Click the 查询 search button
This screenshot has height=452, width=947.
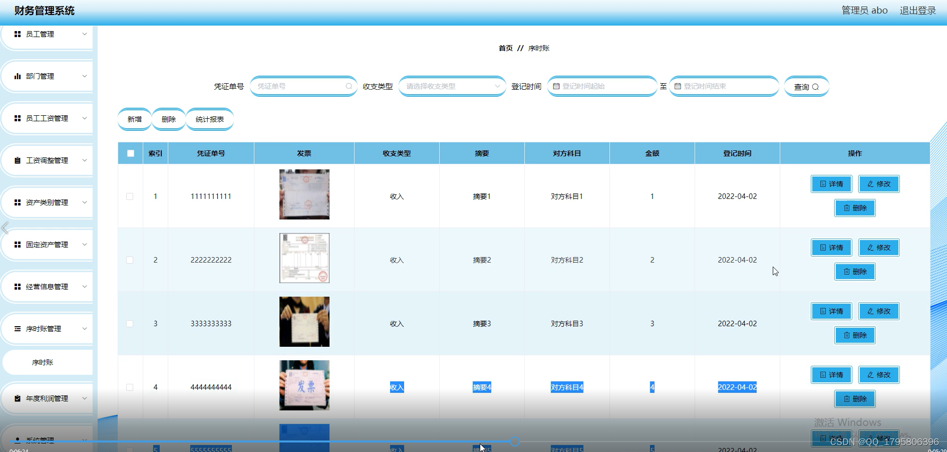point(806,87)
